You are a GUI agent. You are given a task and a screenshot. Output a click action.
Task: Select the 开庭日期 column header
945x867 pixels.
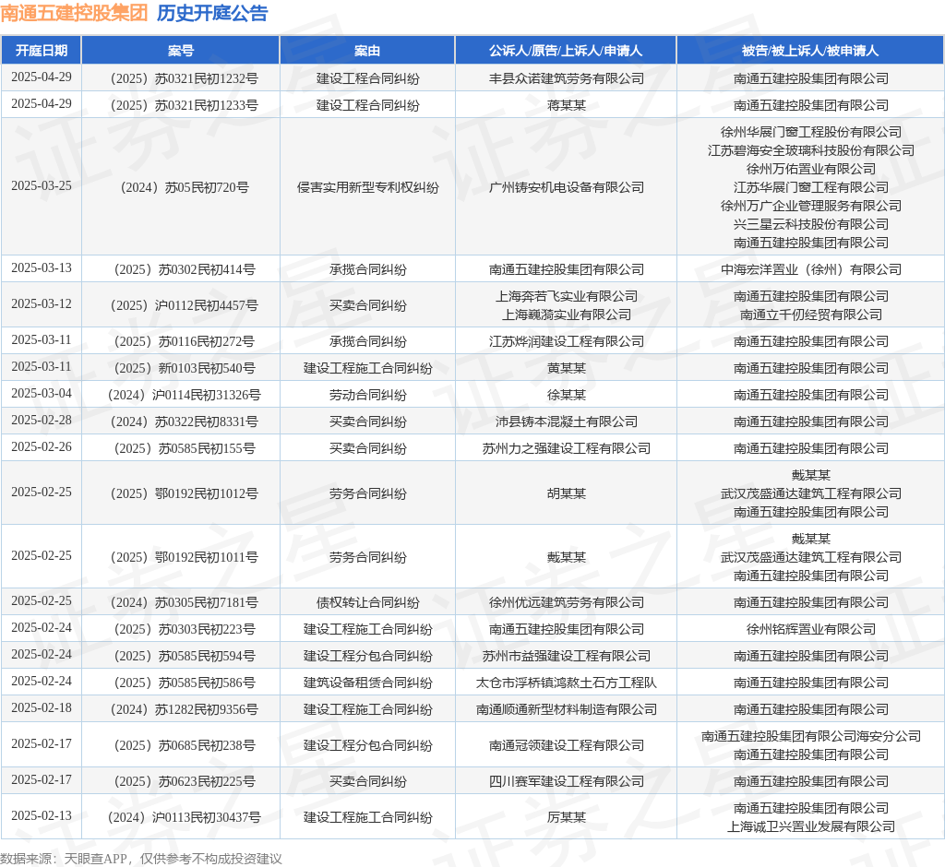[41, 51]
